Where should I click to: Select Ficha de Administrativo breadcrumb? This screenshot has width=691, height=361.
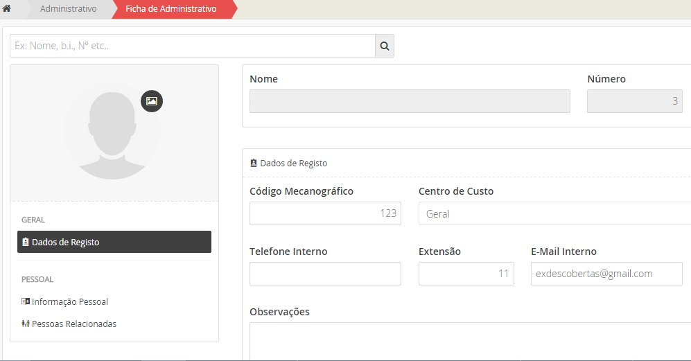170,9
